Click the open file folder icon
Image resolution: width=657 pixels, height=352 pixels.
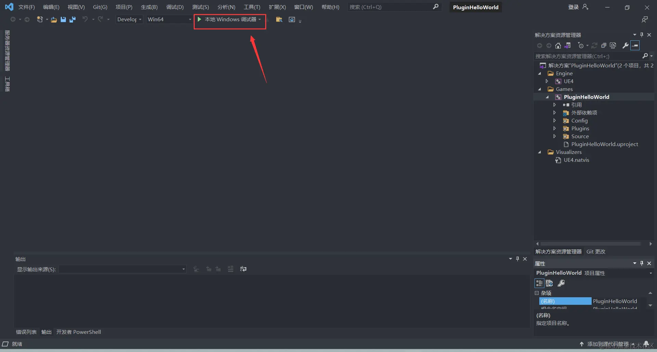(54, 19)
